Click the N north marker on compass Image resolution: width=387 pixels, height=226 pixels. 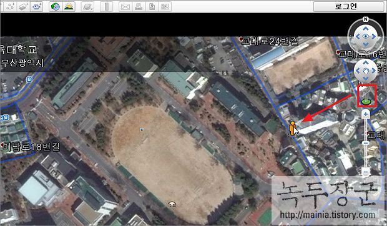point(366,19)
